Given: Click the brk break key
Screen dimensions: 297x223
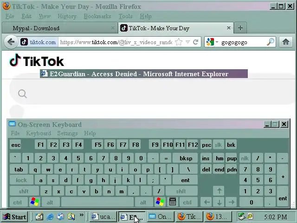Looking at the screenshot, I should pos(231,145).
